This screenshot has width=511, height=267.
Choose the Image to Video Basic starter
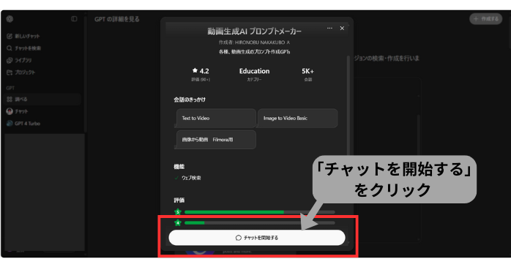297,119
